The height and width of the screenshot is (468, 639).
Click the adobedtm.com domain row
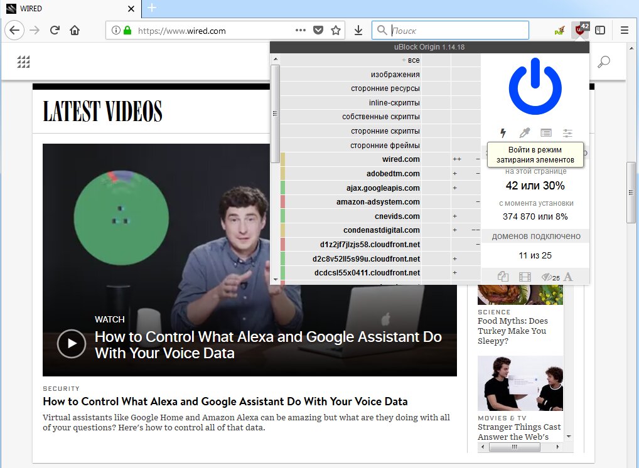coord(350,174)
